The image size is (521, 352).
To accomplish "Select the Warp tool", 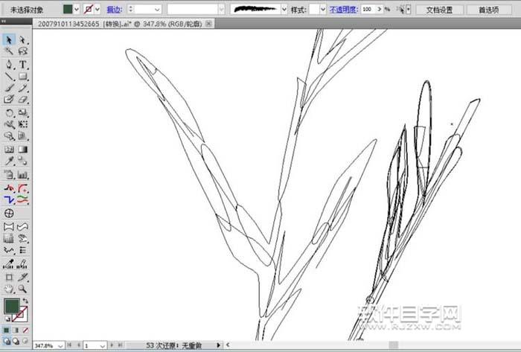I will (9, 124).
